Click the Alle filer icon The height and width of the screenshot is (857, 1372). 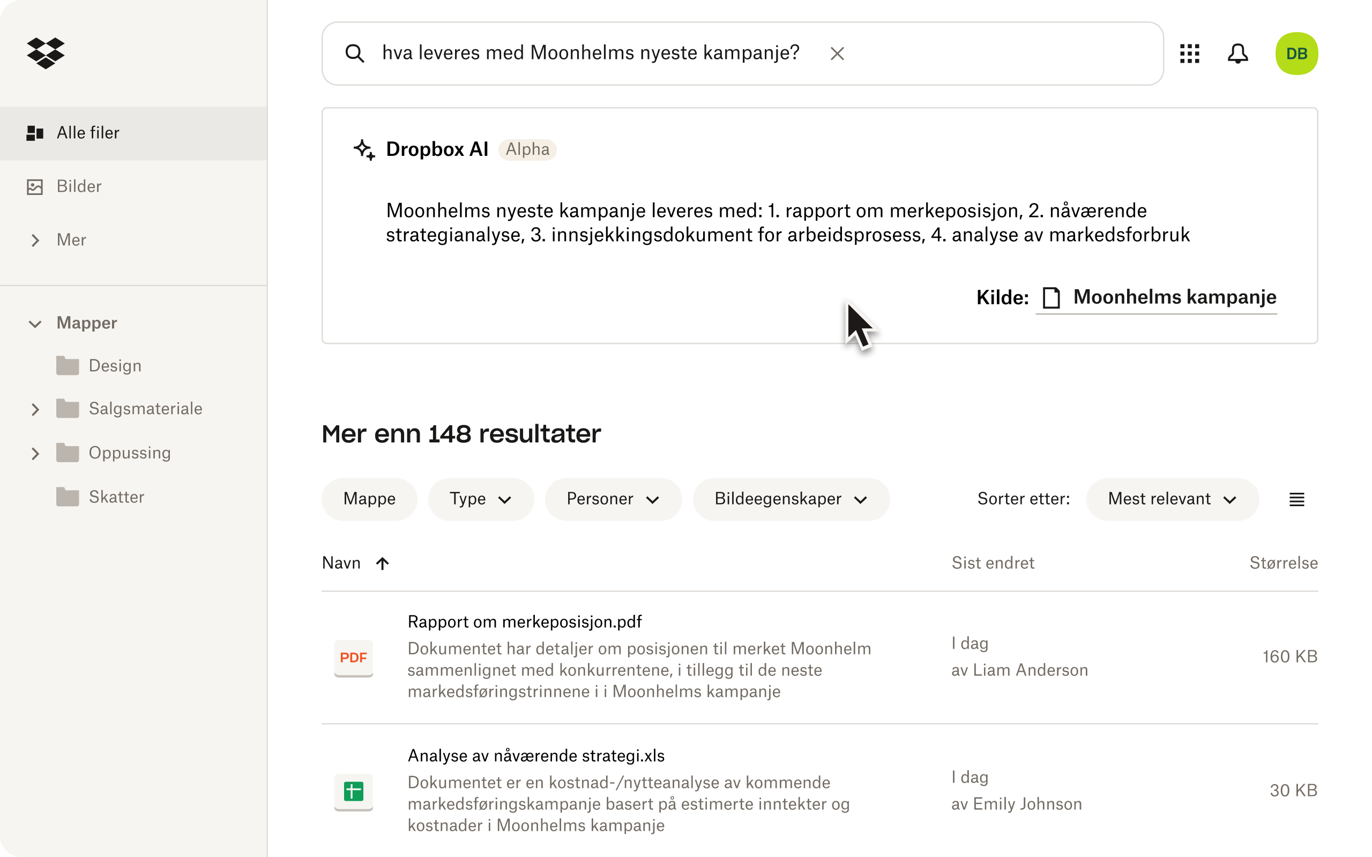[35, 133]
